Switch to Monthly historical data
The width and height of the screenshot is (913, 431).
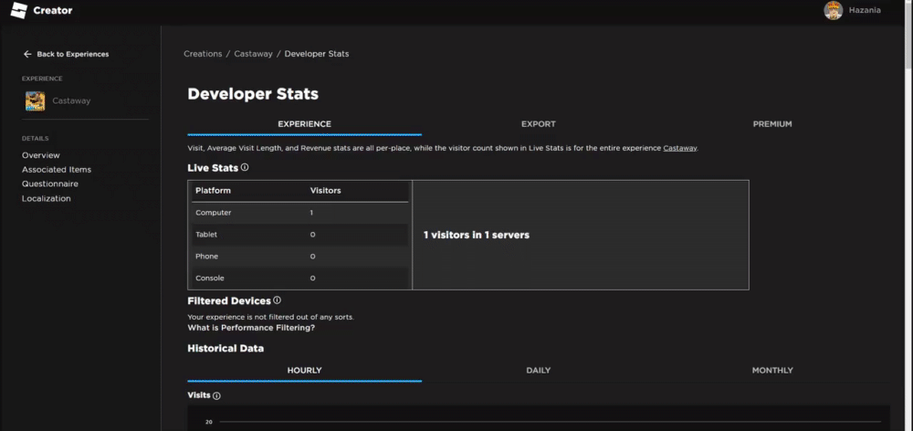coord(772,371)
